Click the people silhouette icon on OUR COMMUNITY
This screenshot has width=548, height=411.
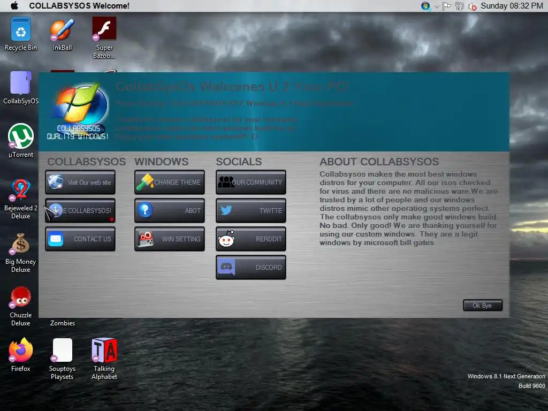point(226,182)
